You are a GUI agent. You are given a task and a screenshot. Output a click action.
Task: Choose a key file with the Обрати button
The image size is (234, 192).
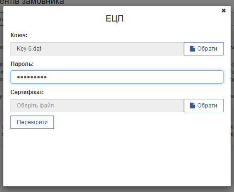pyautogui.click(x=203, y=49)
